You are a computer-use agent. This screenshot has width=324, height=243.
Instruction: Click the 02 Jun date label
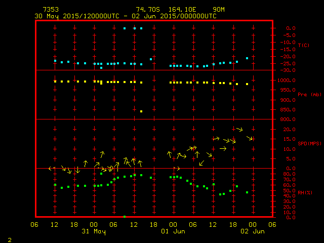[252, 231]
